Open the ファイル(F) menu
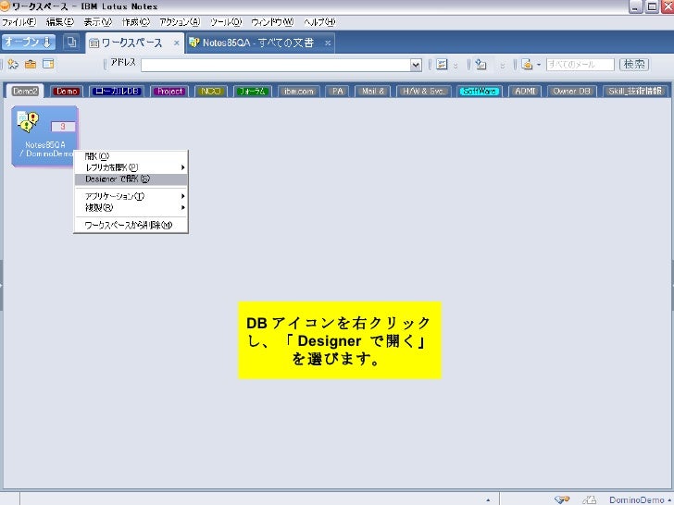674x505 pixels. pos(19,22)
